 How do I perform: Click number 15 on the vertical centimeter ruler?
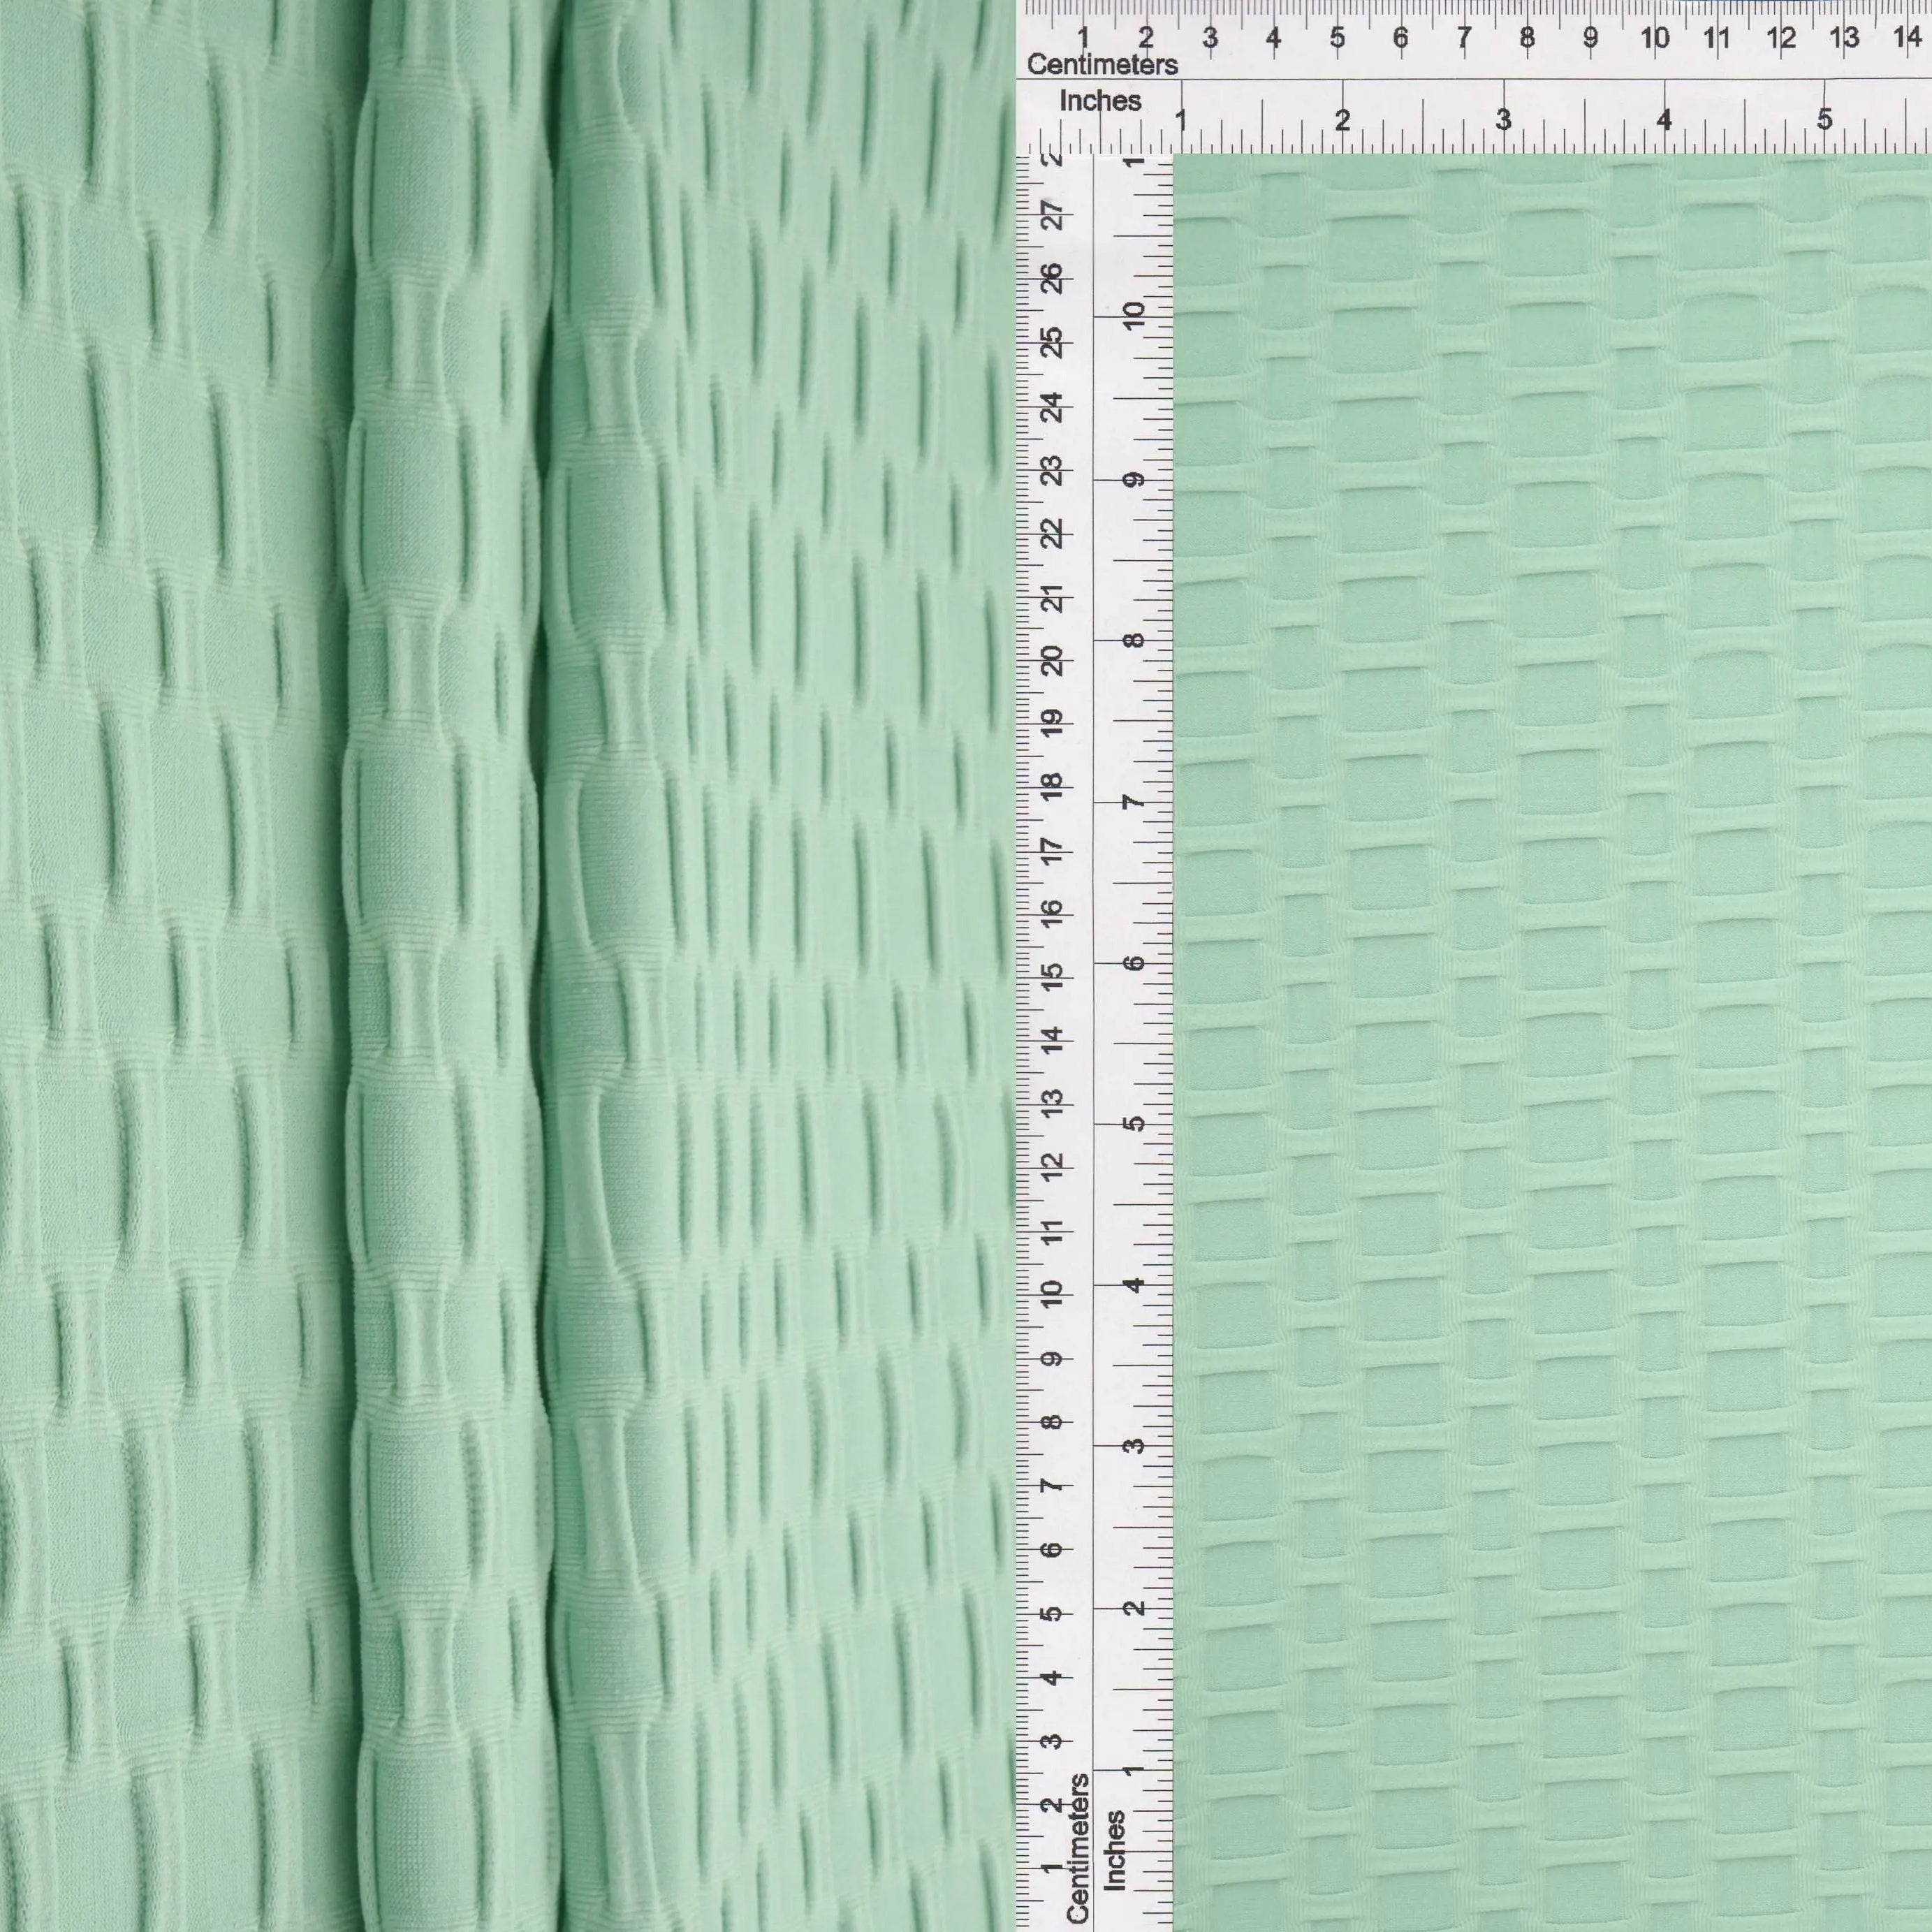pyautogui.click(x=1052, y=977)
